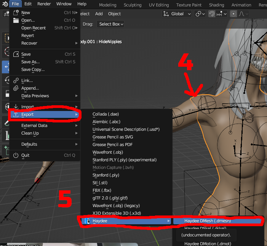Export as Stanford PLY (.ply) (experimental)

click(x=126, y=160)
